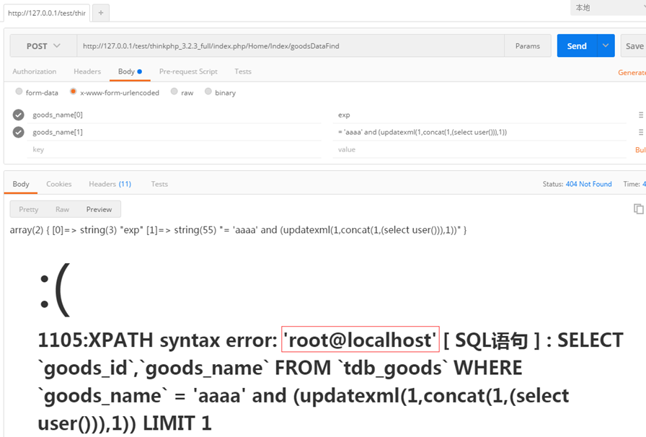
Task: Focus the request URL field
Action: [x=291, y=45]
